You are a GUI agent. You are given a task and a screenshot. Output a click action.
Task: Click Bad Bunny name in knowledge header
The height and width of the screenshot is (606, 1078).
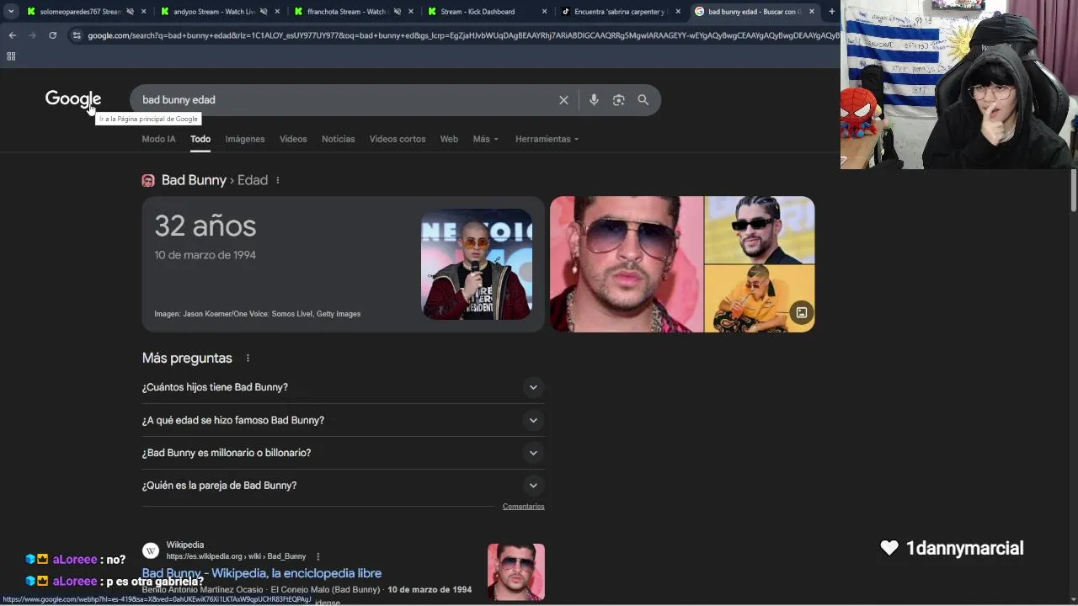tap(194, 180)
